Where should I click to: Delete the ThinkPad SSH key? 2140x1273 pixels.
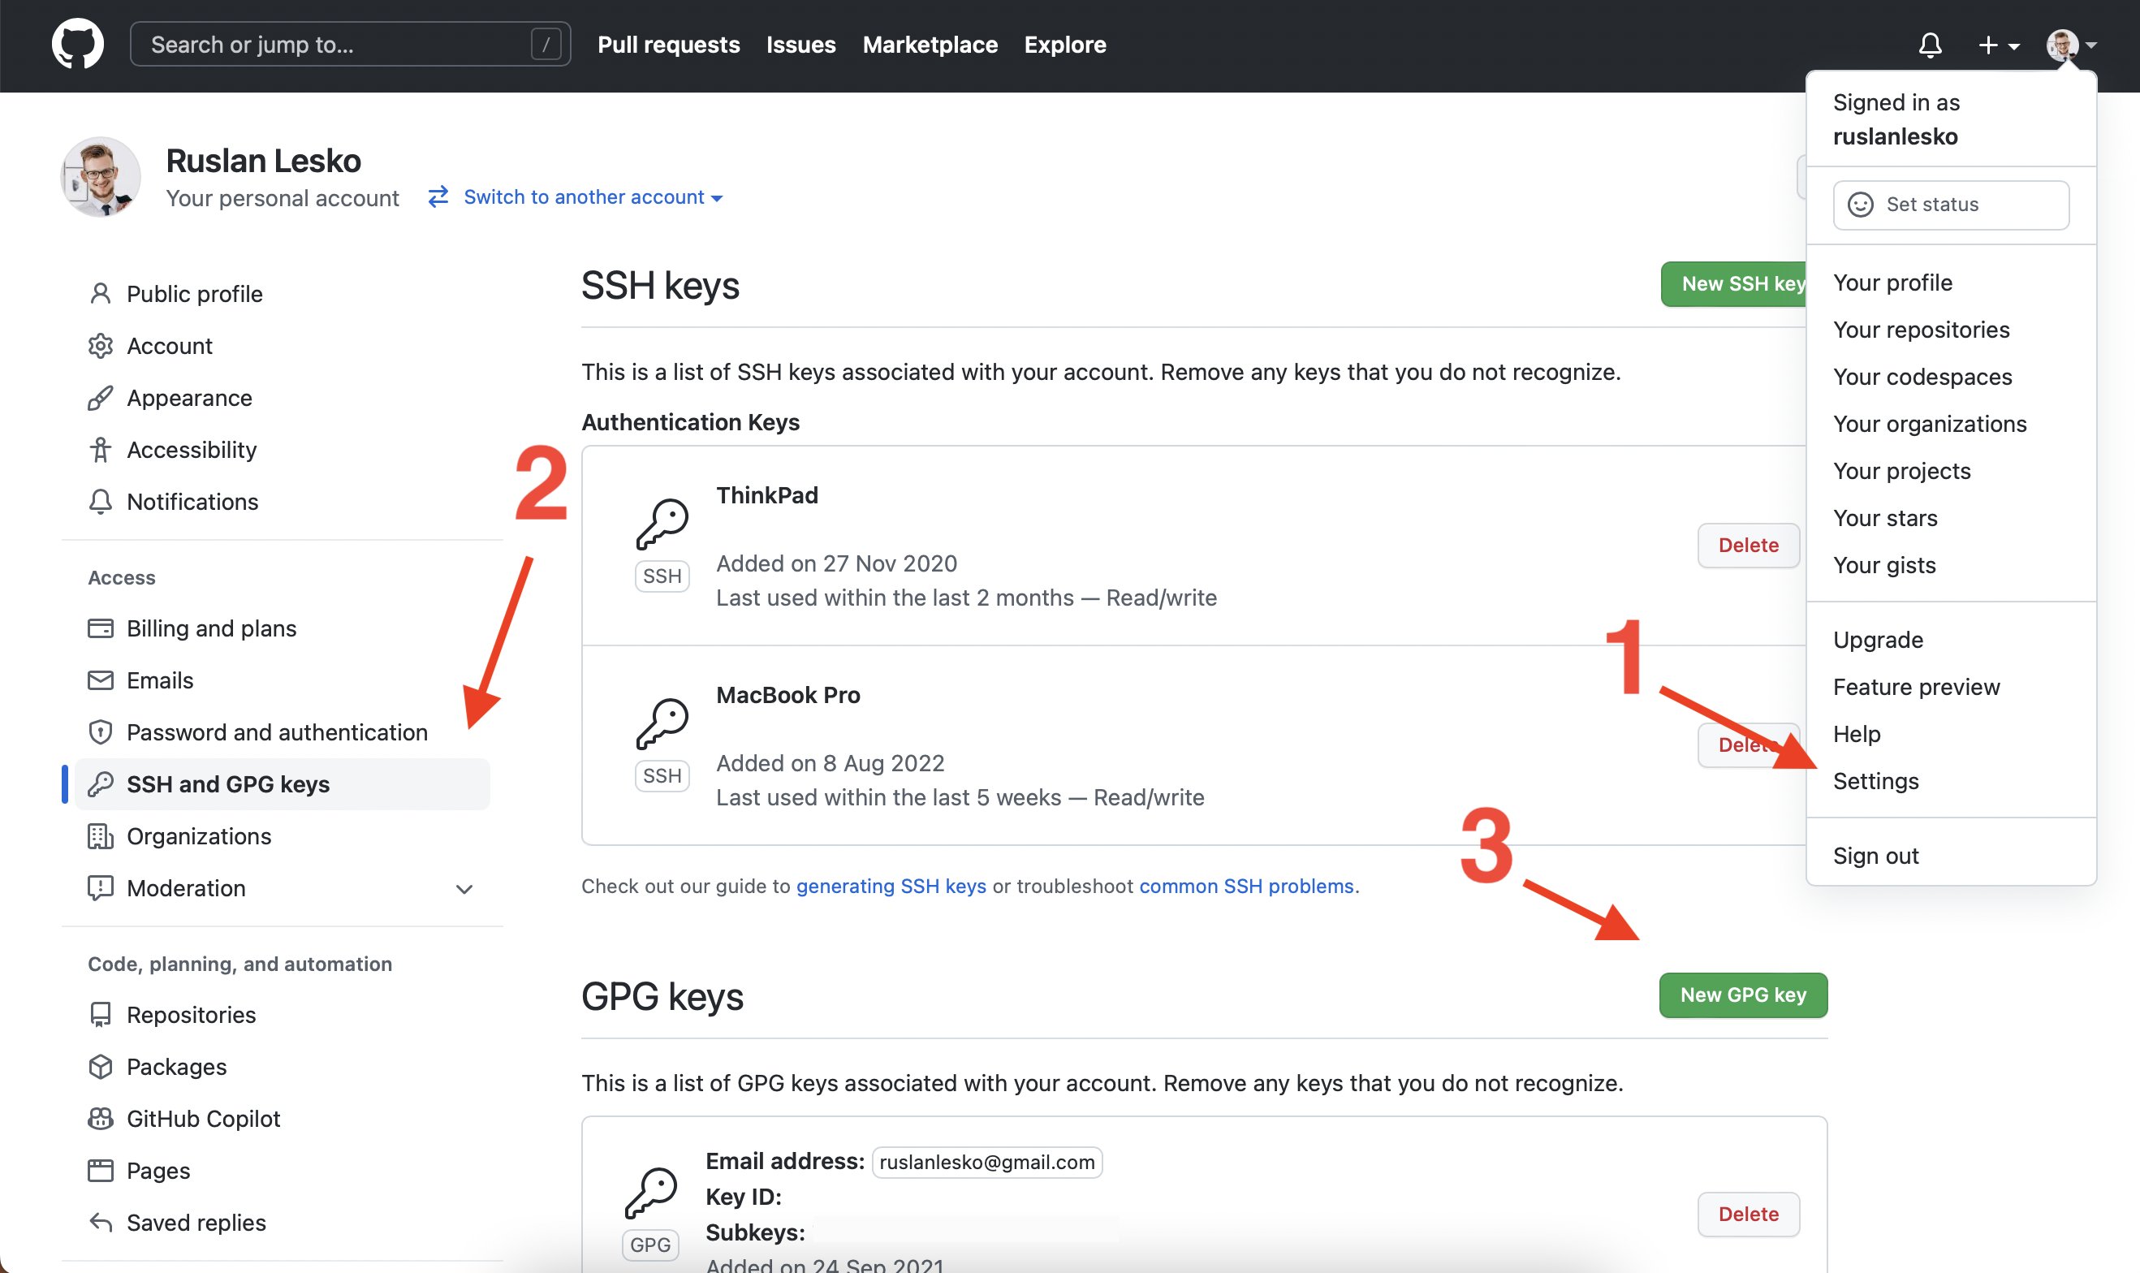1749,544
